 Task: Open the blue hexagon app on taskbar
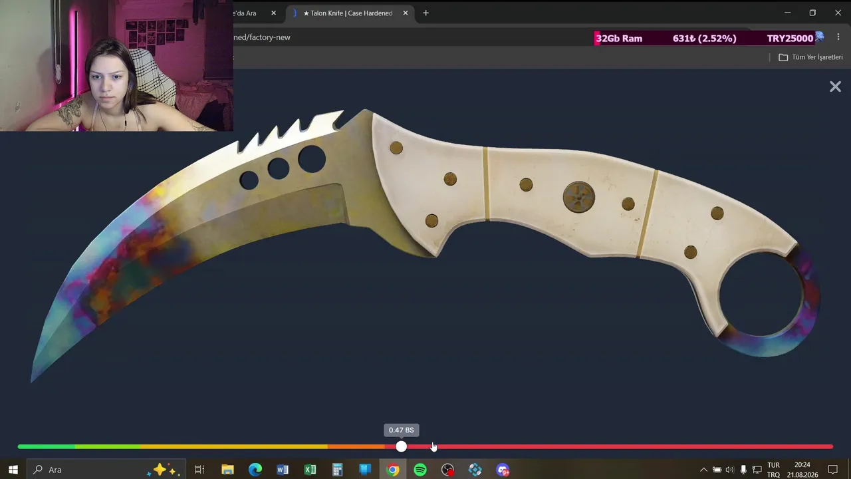coord(475,470)
